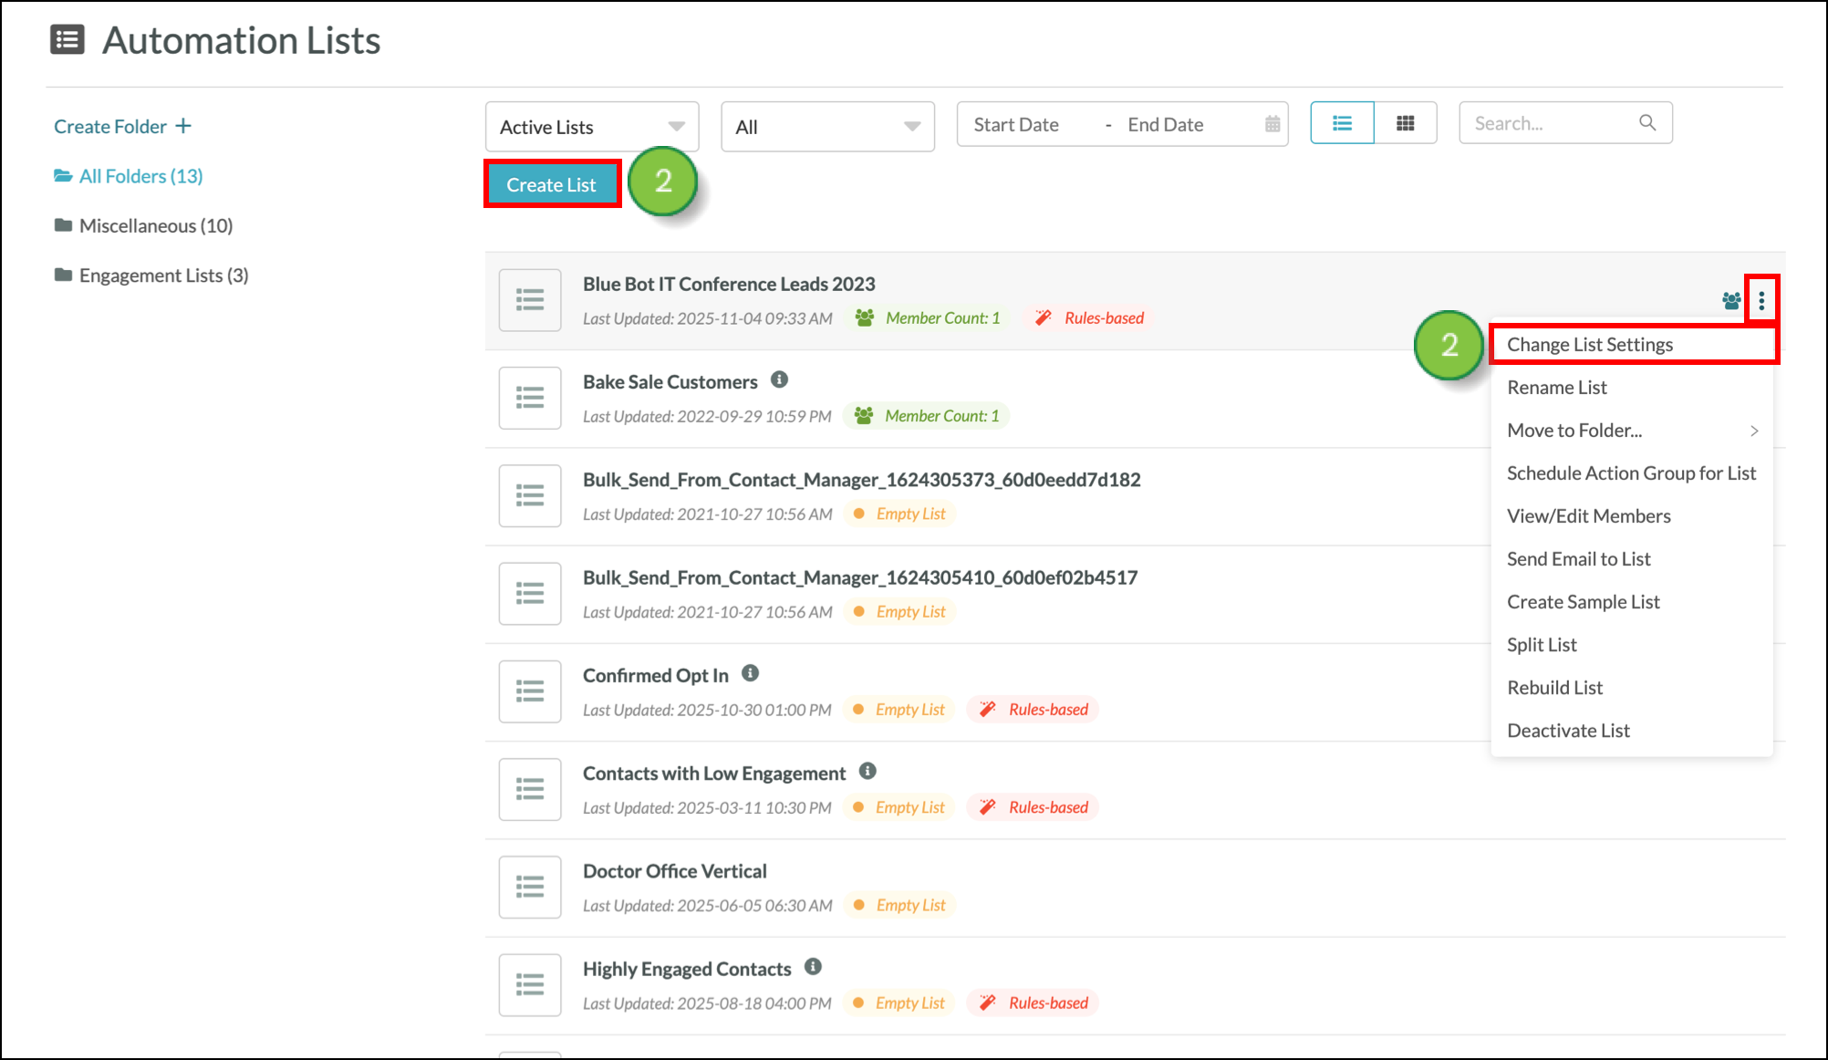Open three-dot menu for Blue Bot list
Viewport: 1828px width, 1060px height.
coord(1761,300)
